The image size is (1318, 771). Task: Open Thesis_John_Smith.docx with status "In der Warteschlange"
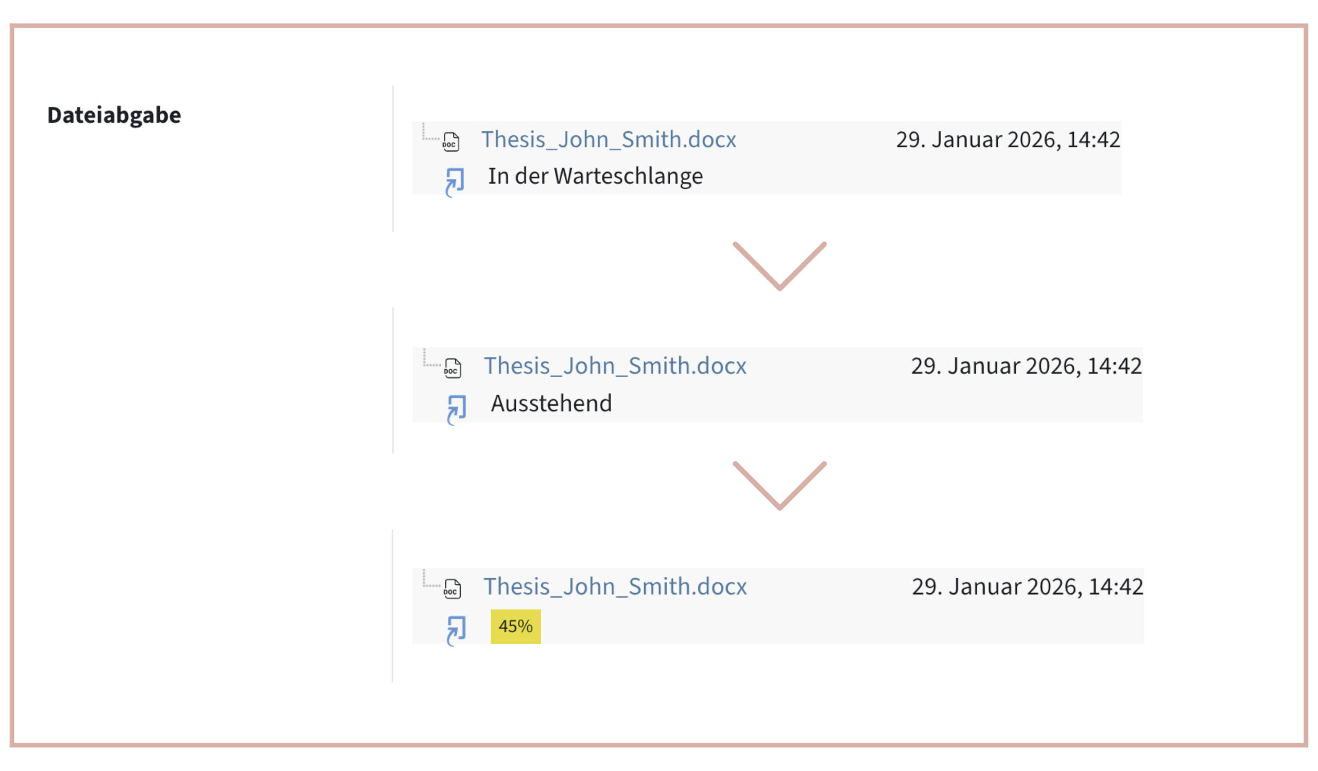coord(608,139)
